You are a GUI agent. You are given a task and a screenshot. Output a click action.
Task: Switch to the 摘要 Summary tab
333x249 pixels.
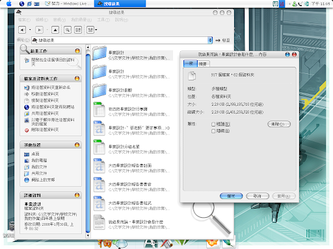click(203, 64)
